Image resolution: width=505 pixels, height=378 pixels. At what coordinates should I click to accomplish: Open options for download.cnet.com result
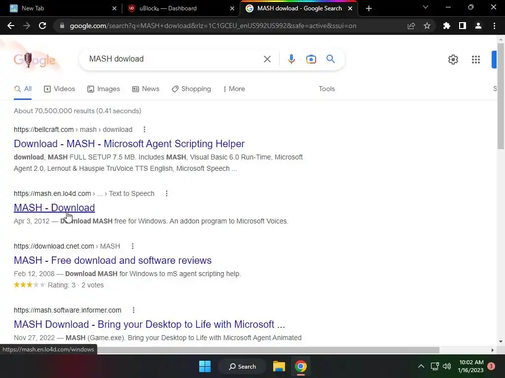(x=132, y=246)
